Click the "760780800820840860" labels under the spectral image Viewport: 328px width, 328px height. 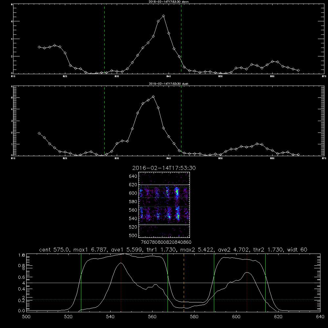[166, 242]
